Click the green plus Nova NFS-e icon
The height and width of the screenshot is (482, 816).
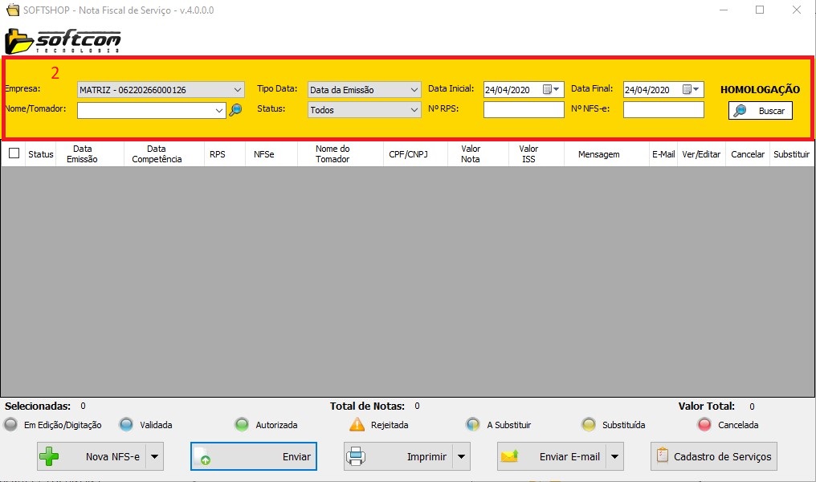pyautogui.click(x=50, y=456)
